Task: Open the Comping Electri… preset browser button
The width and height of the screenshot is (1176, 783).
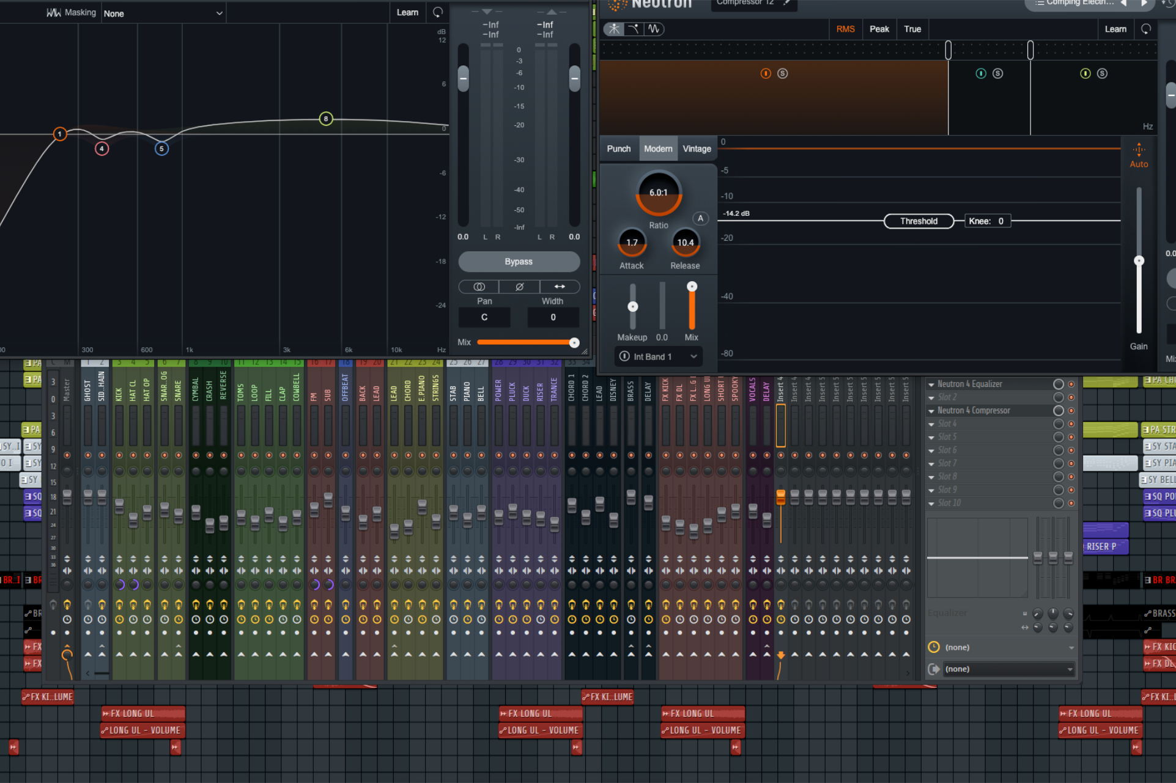Action: coord(1073,3)
